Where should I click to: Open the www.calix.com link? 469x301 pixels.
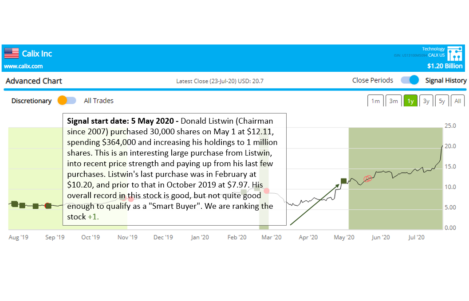pyautogui.click(x=24, y=66)
